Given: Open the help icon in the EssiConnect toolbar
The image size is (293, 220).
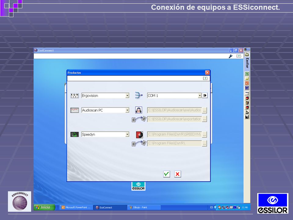Looking at the screenshot, I should tap(239, 56).
